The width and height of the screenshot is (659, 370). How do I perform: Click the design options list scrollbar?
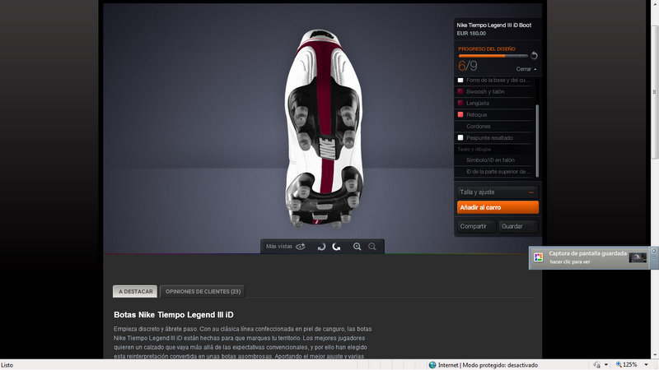pos(537,141)
